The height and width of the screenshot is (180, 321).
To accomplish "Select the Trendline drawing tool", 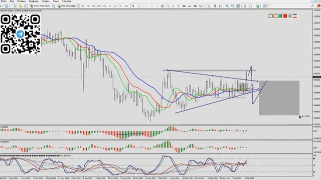I will (x=157, y=6).
